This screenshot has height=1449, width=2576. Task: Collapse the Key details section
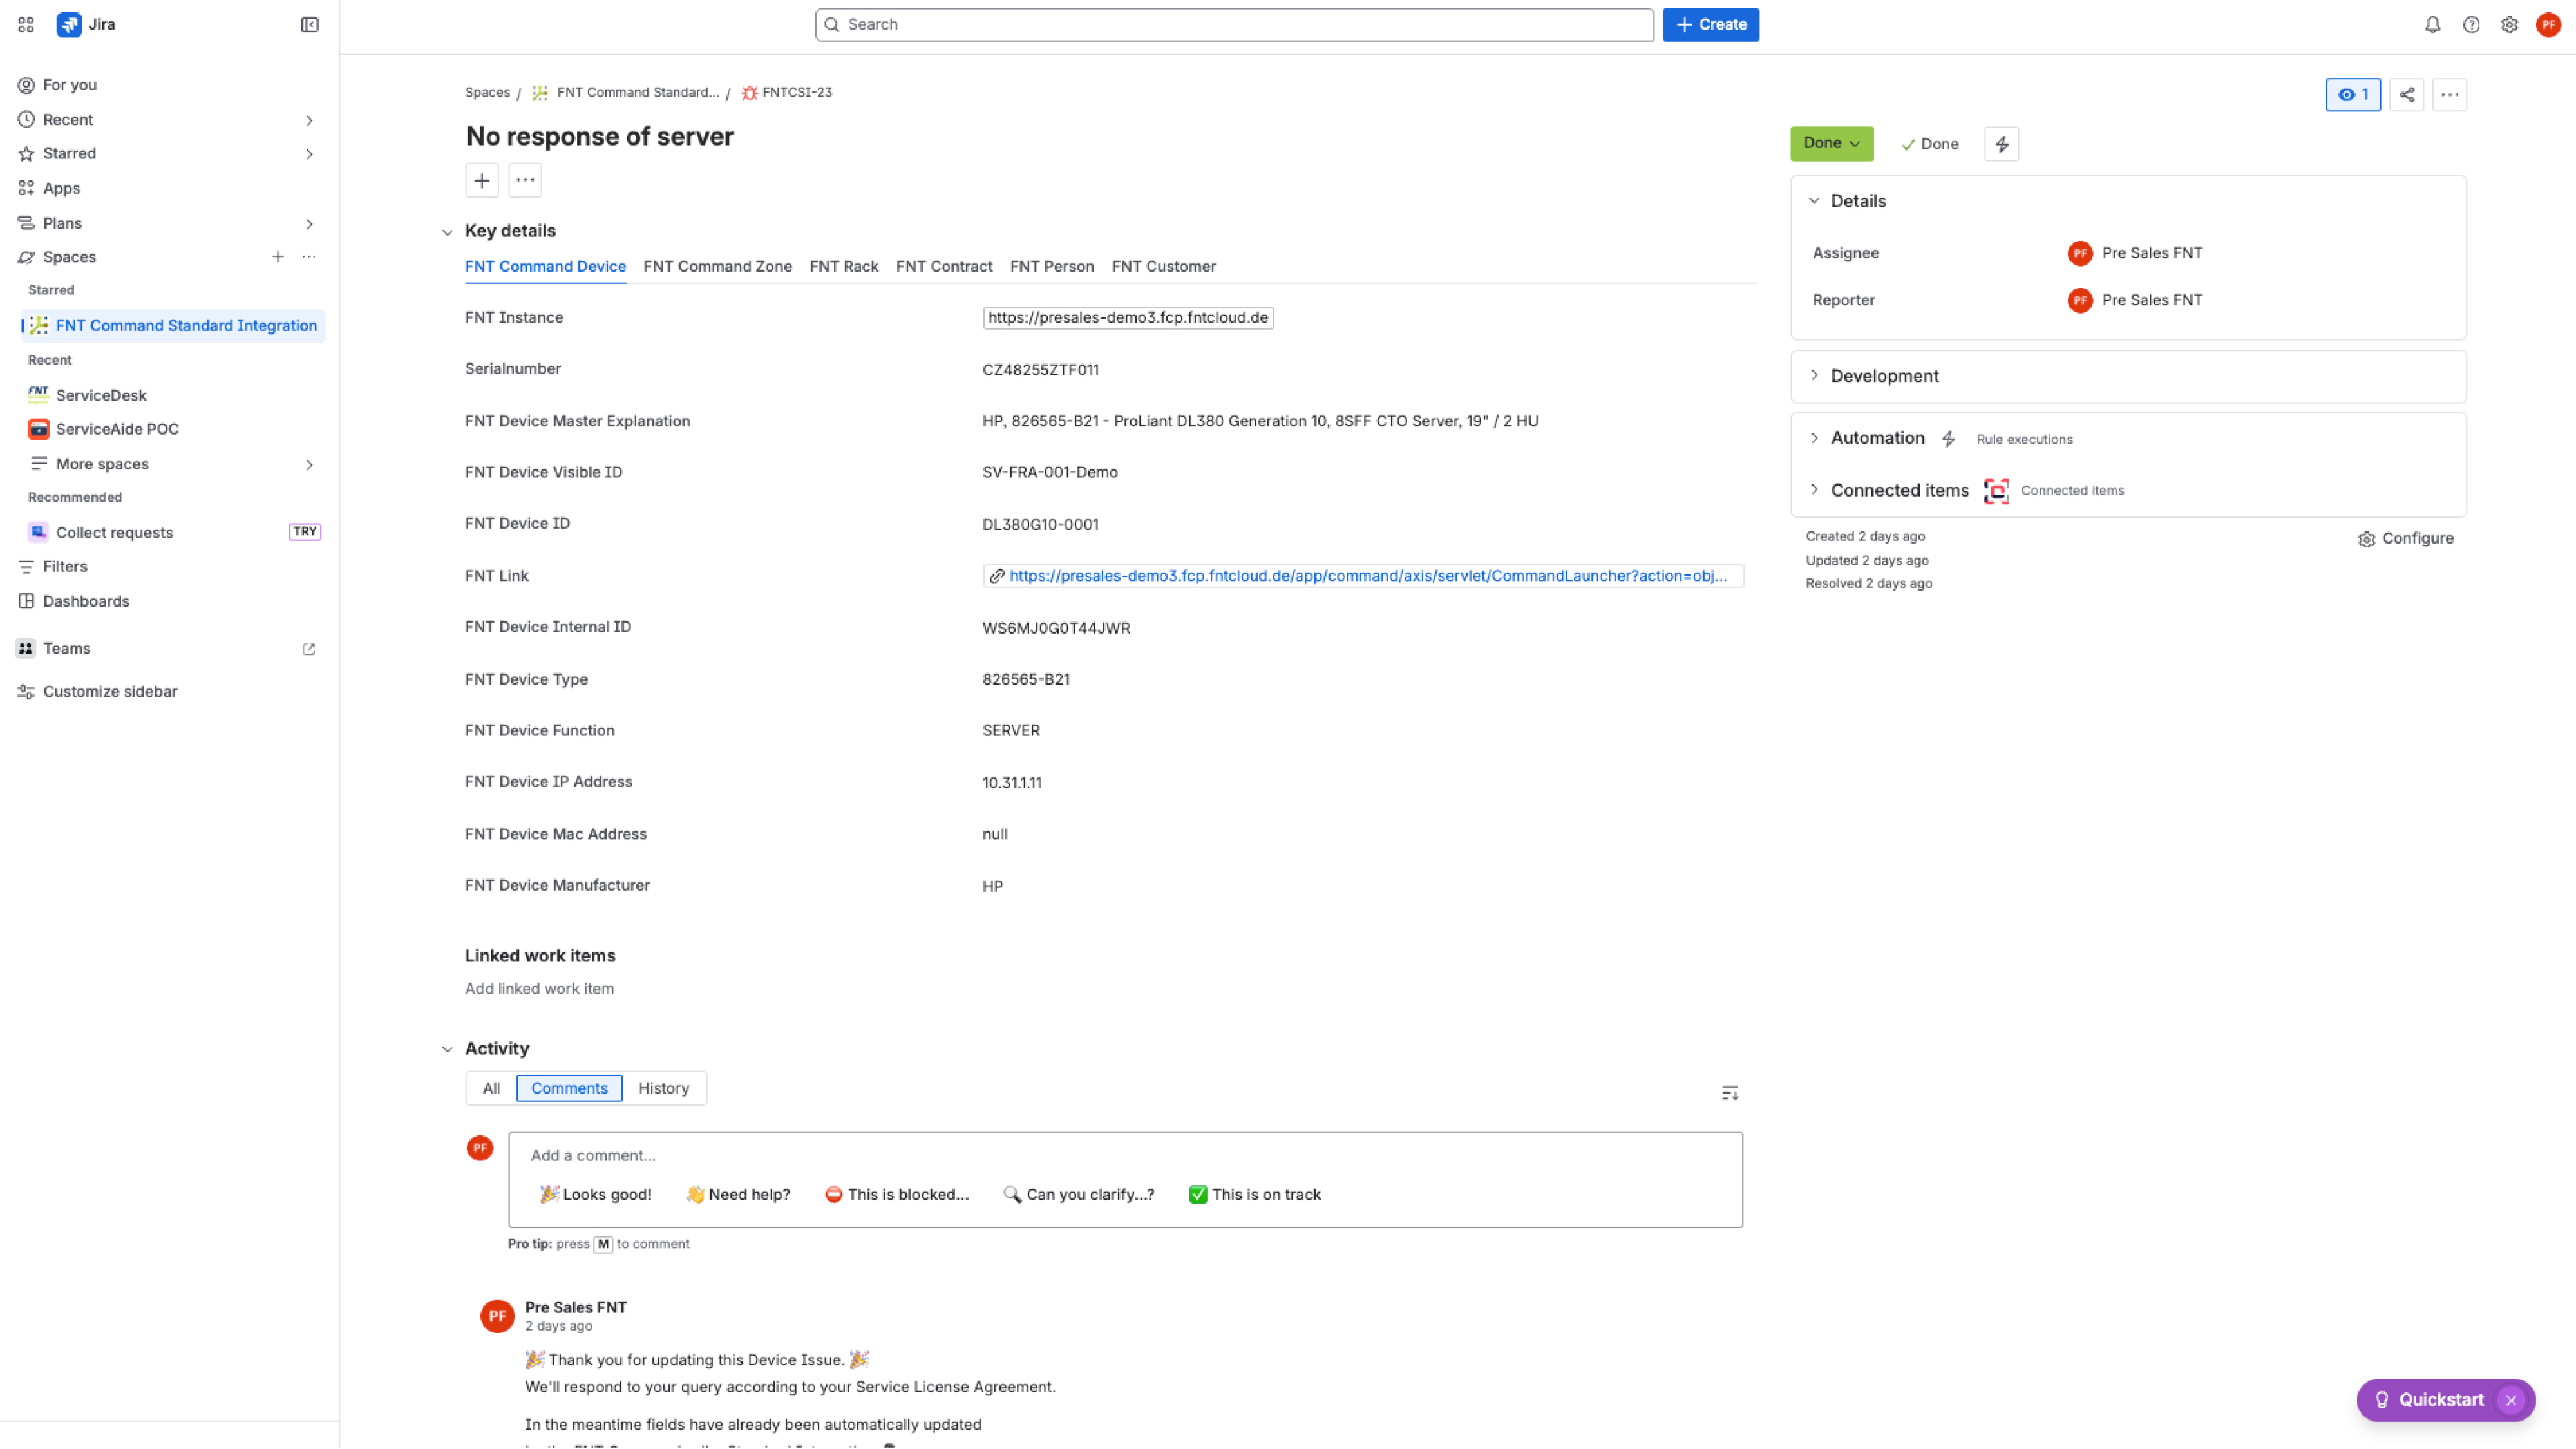(x=447, y=232)
